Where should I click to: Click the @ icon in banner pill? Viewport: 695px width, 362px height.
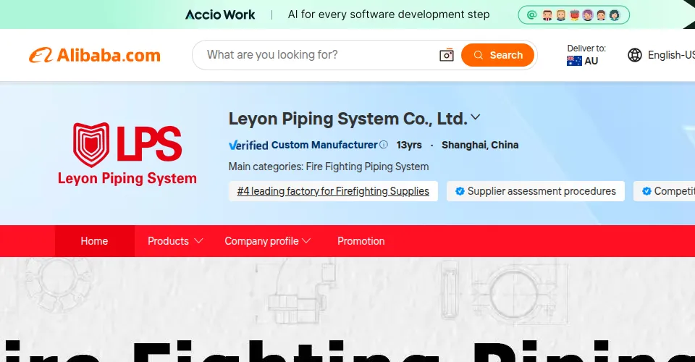(531, 15)
